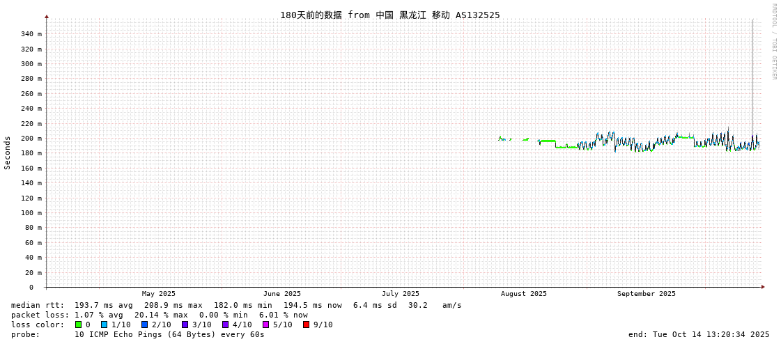Click the red 9/10 loss swatch
The height and width of the screenshot is (344, 781).
[x=306, y=325]
